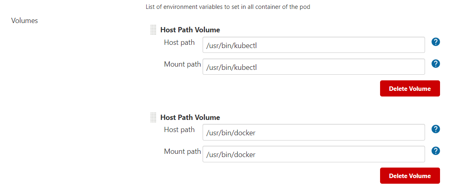The image size is (453, 193).
Task: Grab the drag handle of the kubectl volume
Action: tap(154, 29)
